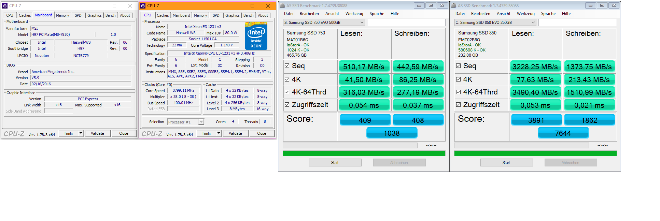Click the Level 3 cache value 8 MBytes
The image size is (660, 221).
pyautogui.click(x=237, y=109)
